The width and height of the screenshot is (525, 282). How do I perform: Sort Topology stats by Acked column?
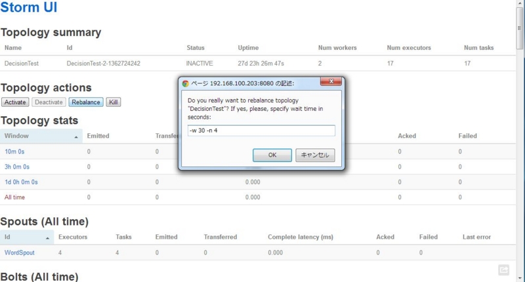(x=407, y=136)
